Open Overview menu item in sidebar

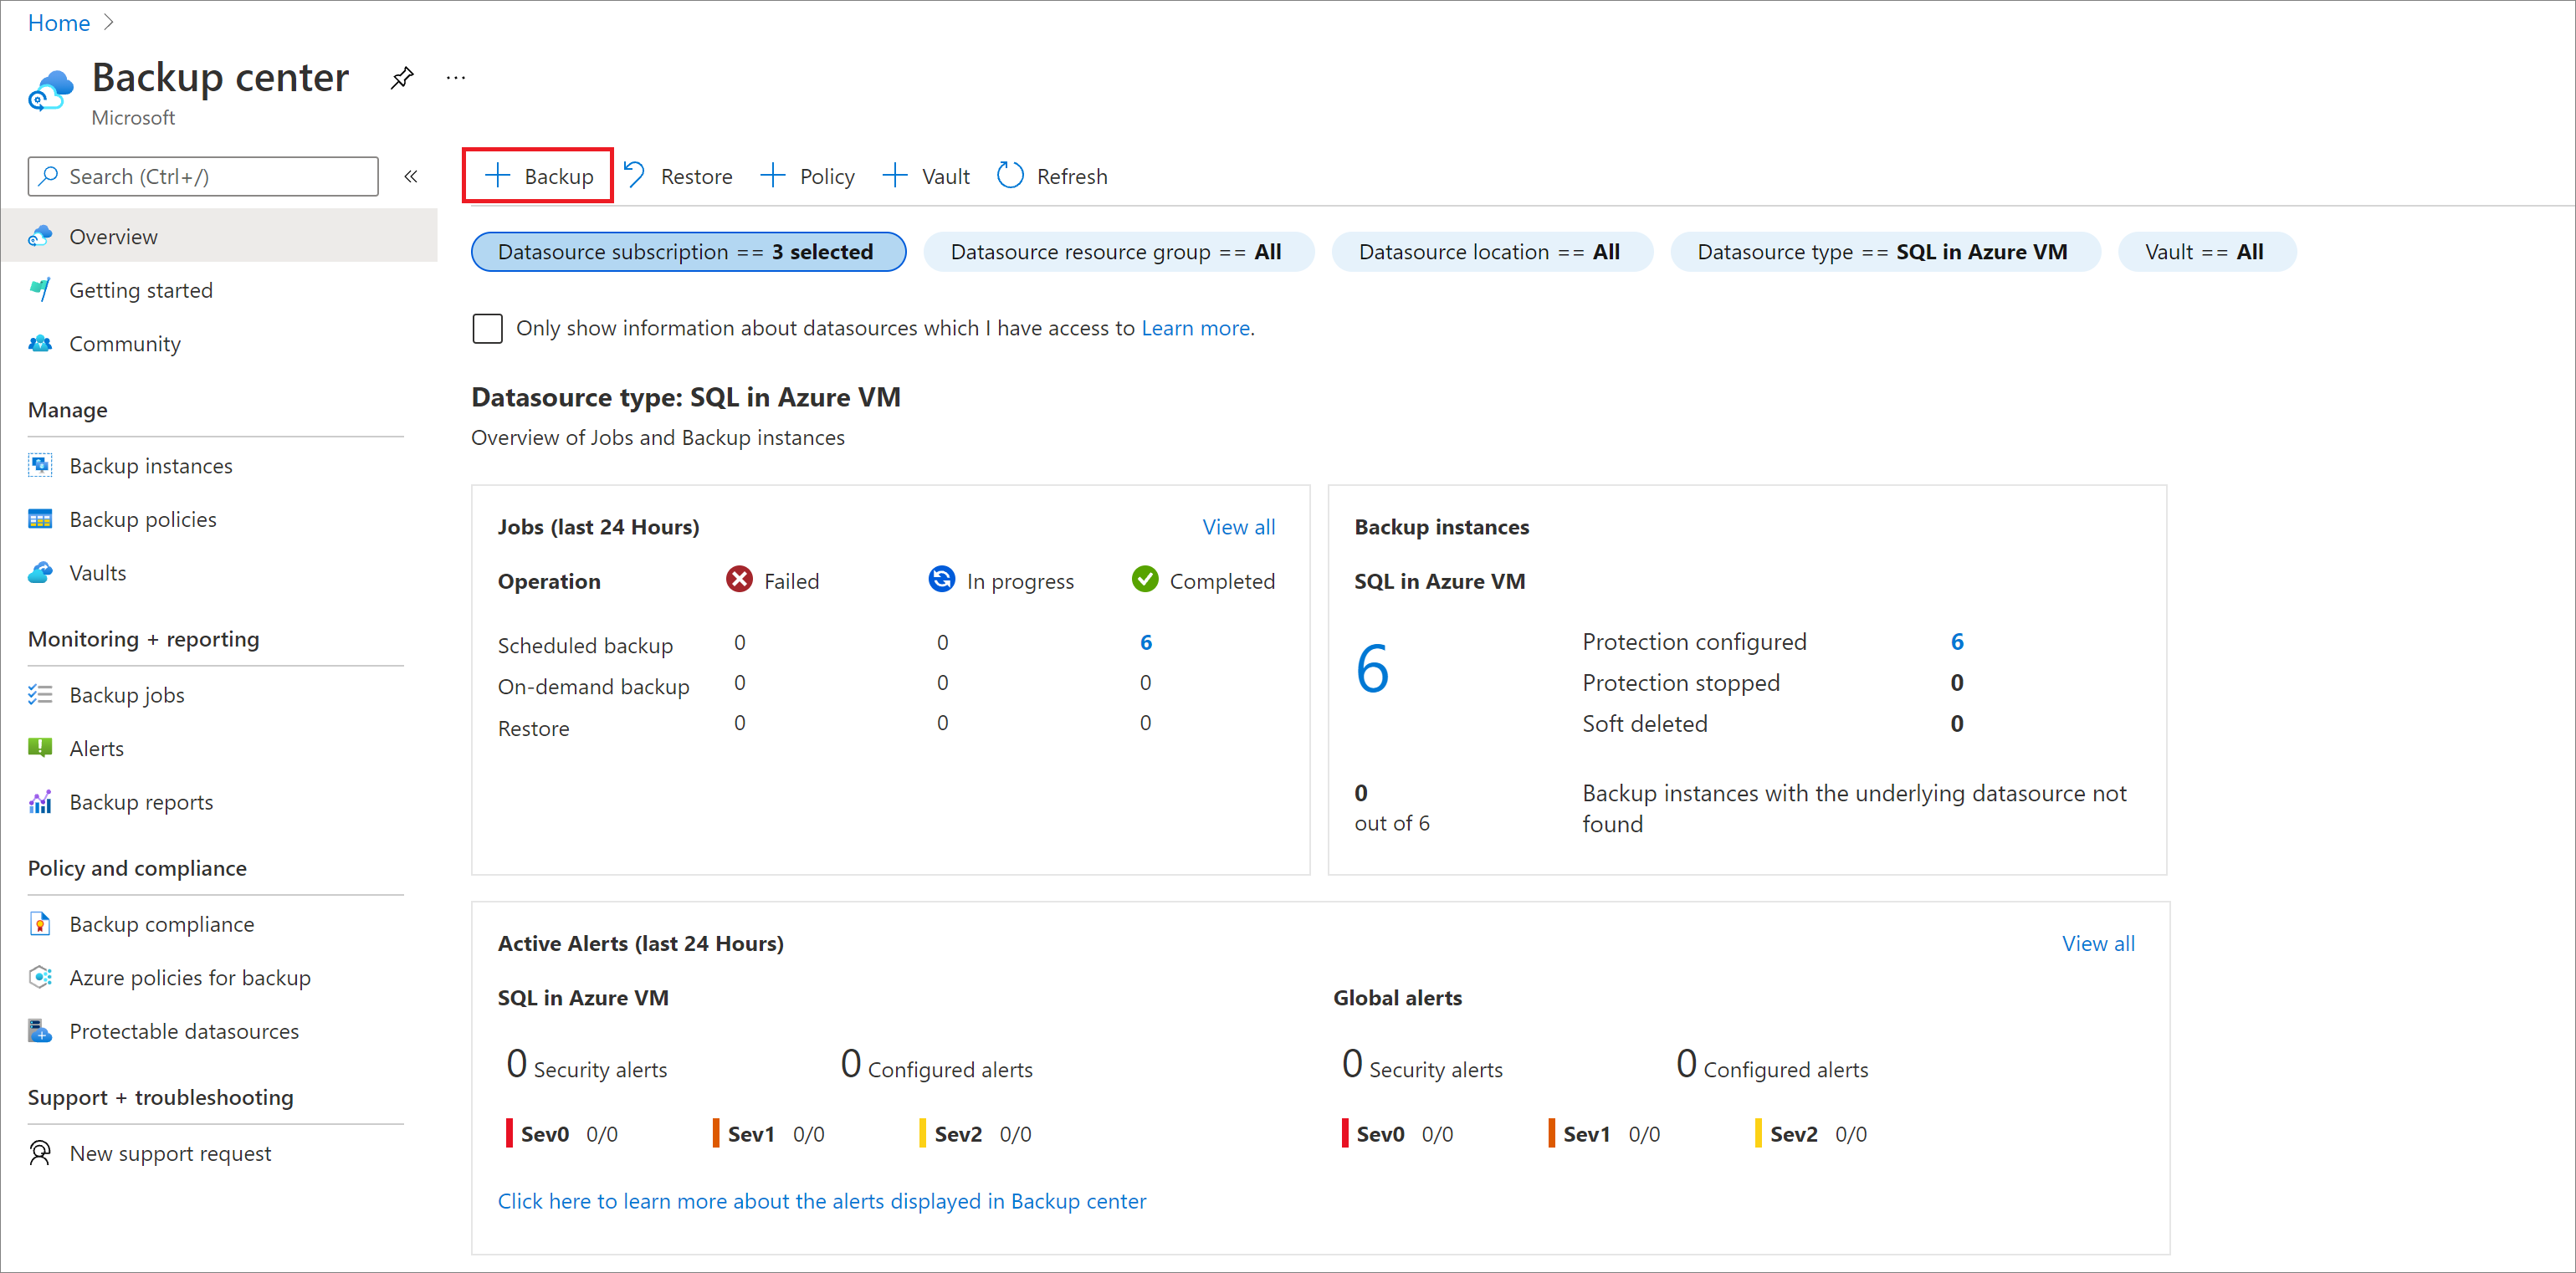(x=113, y=235)
